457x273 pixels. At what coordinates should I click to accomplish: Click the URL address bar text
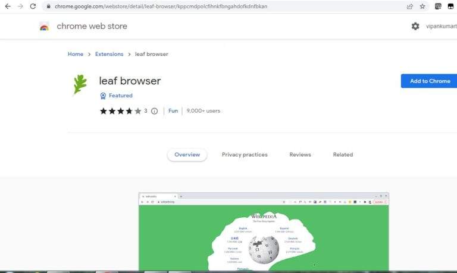pyautogui.click(x=161, y=6)
